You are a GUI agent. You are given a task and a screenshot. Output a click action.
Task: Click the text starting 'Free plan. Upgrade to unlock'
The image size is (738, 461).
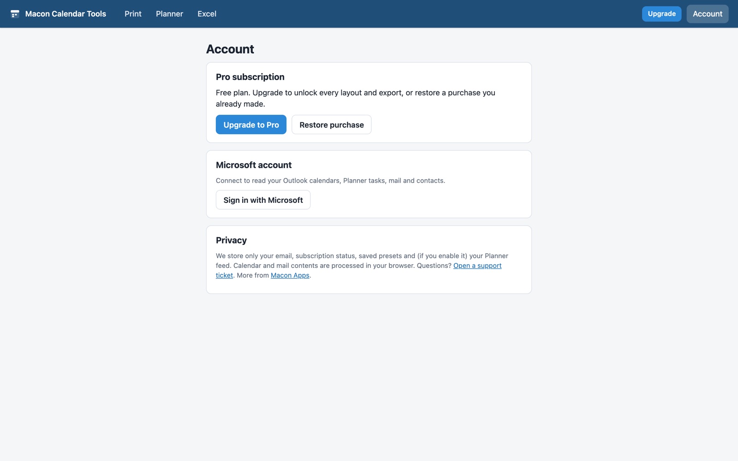click(356, 98)
